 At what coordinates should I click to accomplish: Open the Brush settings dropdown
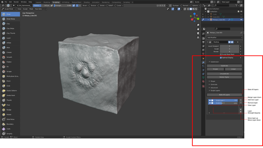click(85, 5)
